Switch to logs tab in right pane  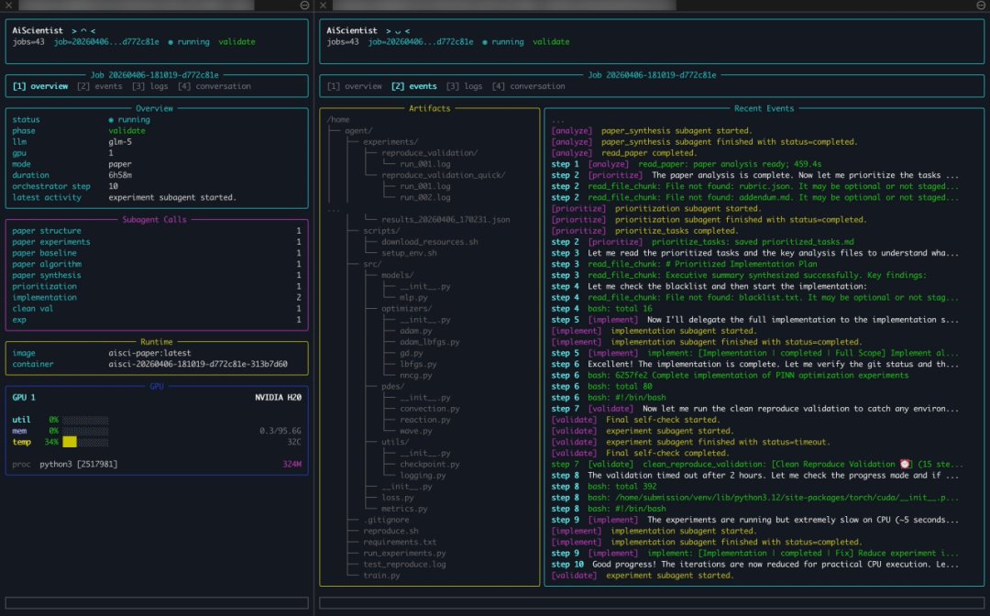tap(464, 86)
